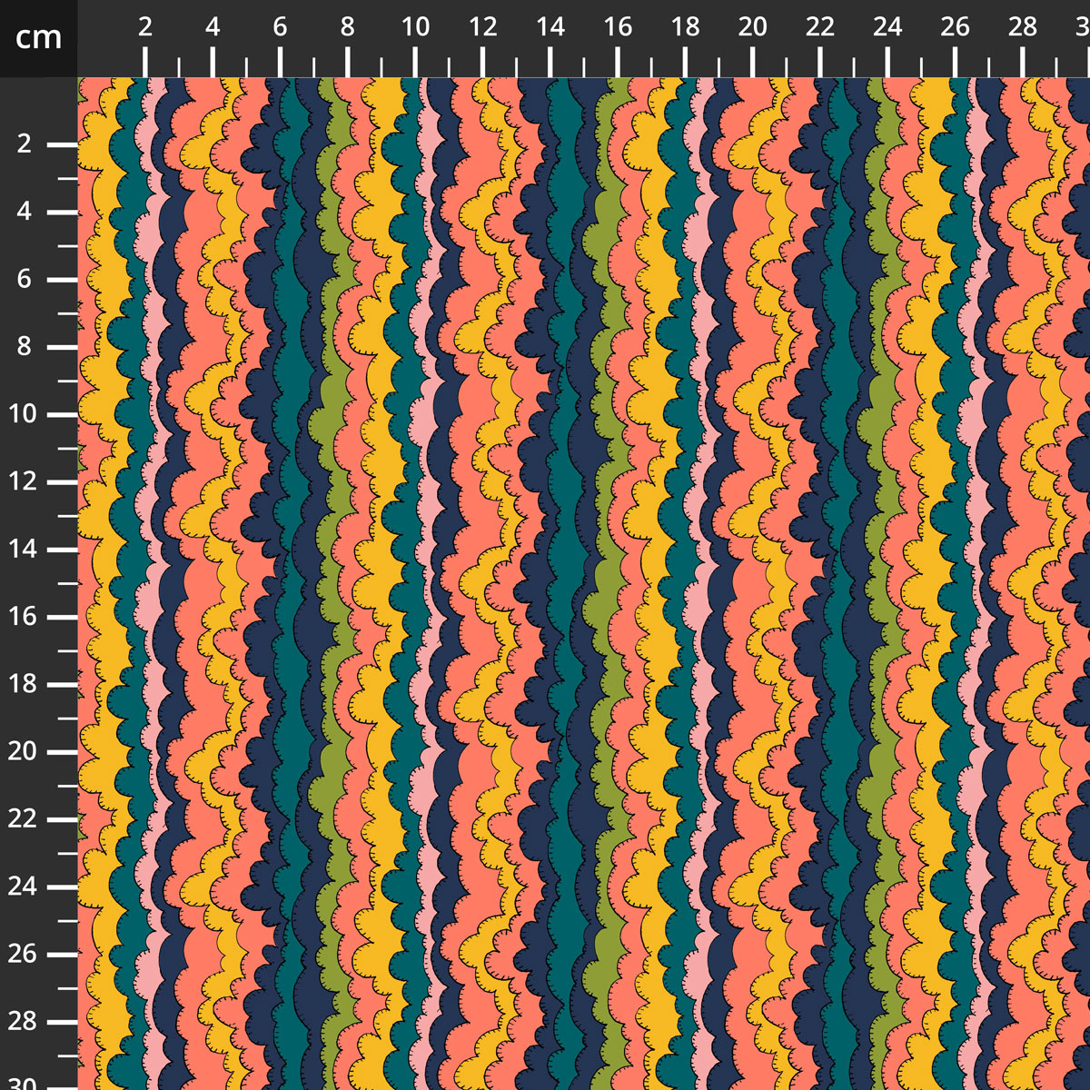
Task: Click the 10 mark on the top ruler
Action: click(x=415, y=27)
